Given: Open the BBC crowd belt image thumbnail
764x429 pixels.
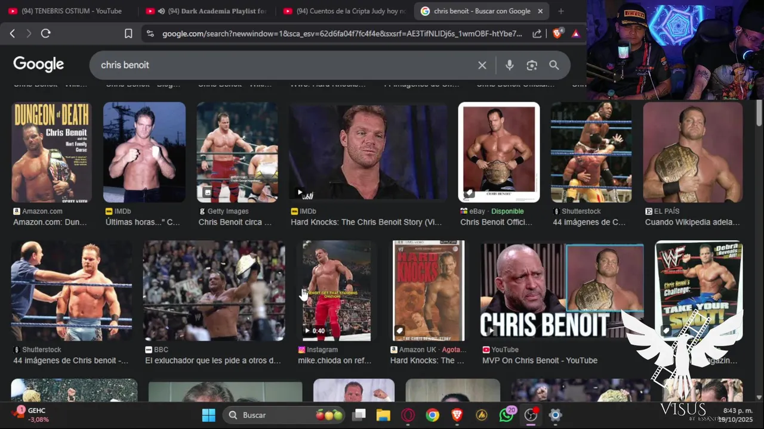Looking at the screenshot, I should [x=214, y=291].
